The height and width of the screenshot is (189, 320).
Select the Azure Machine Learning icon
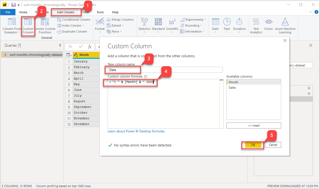click(285, 22)
